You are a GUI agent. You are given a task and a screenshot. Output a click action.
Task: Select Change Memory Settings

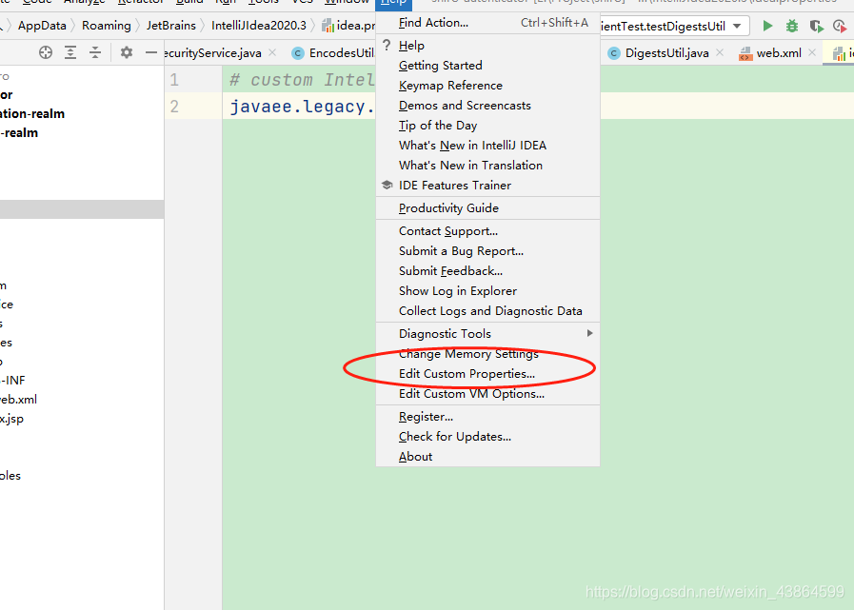[x=488, y=353]
